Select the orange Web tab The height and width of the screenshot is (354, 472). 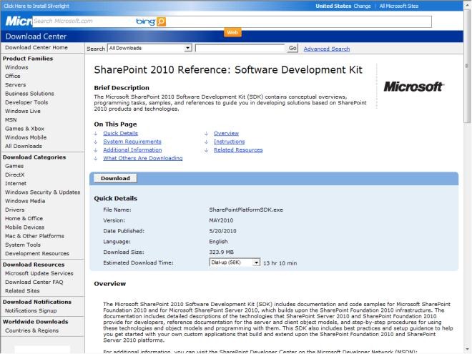click(x=232, y=32)
